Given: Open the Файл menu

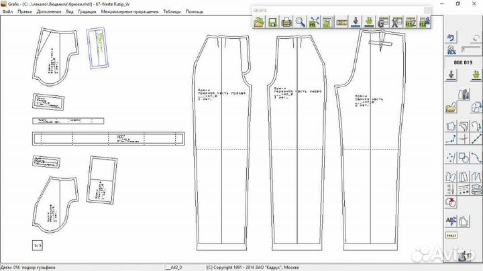Looking at the screenshot, I should [x=7, y=12].
